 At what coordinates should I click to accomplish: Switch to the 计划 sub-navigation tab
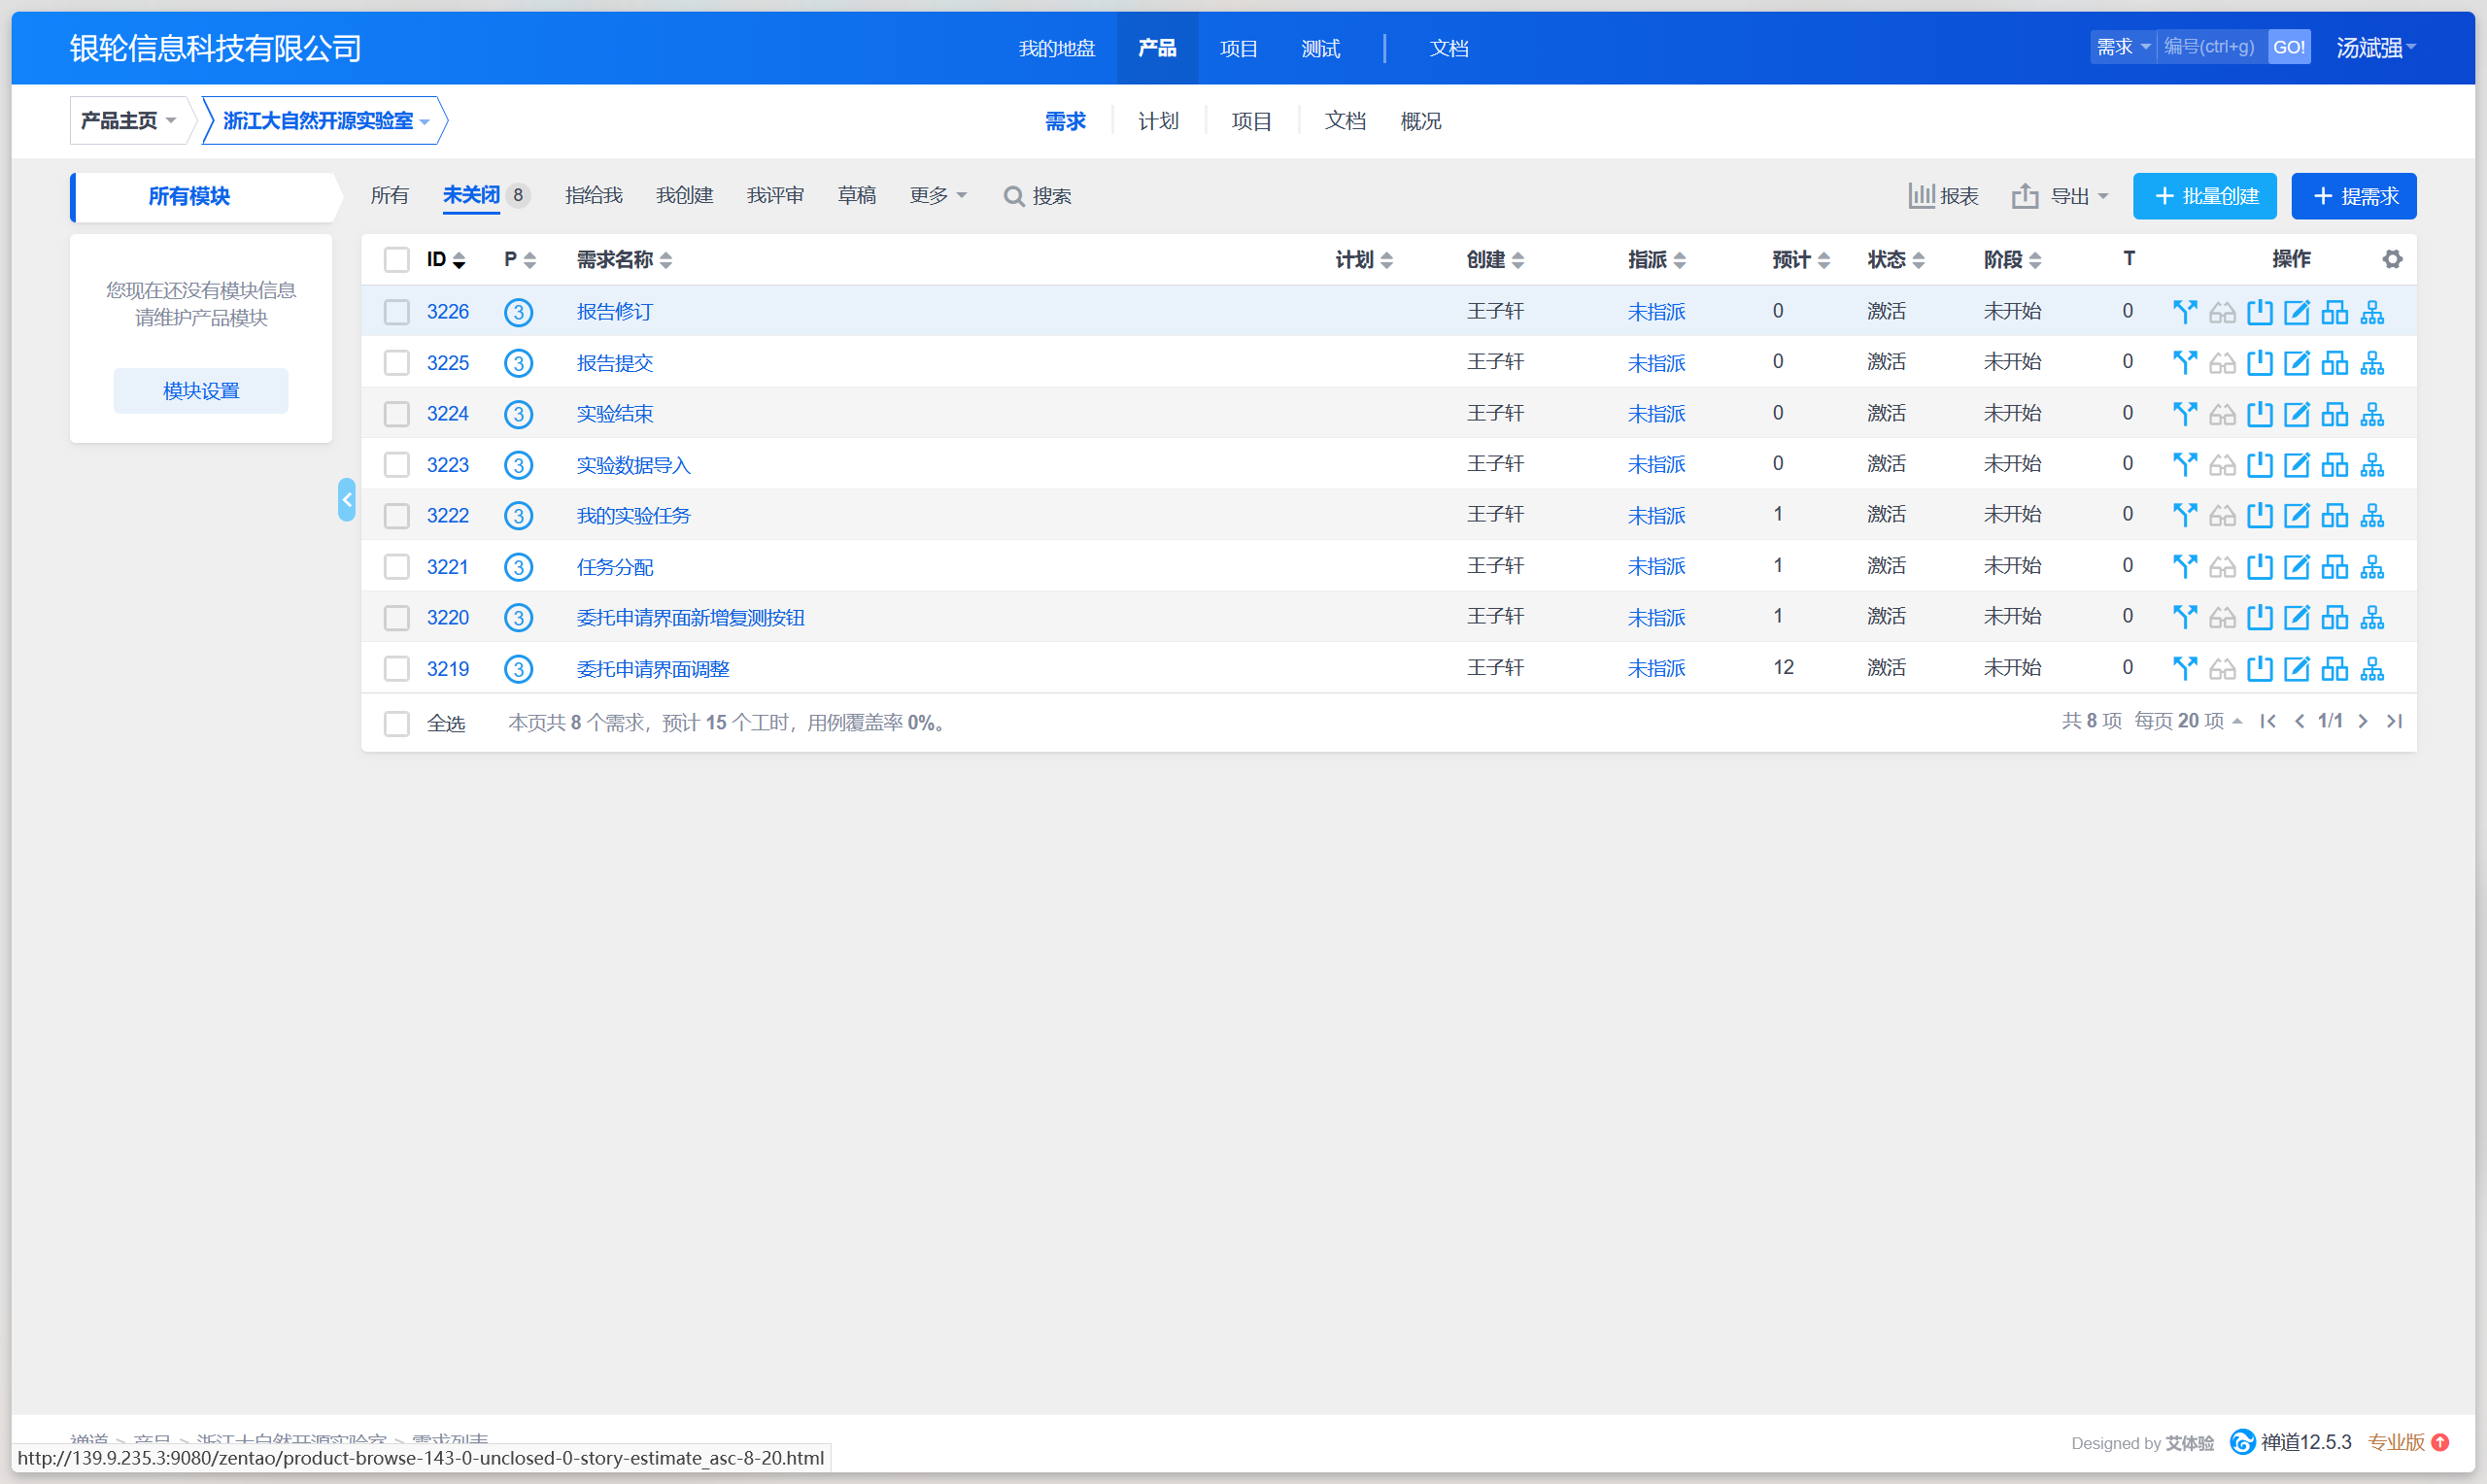coord(1158,121)
